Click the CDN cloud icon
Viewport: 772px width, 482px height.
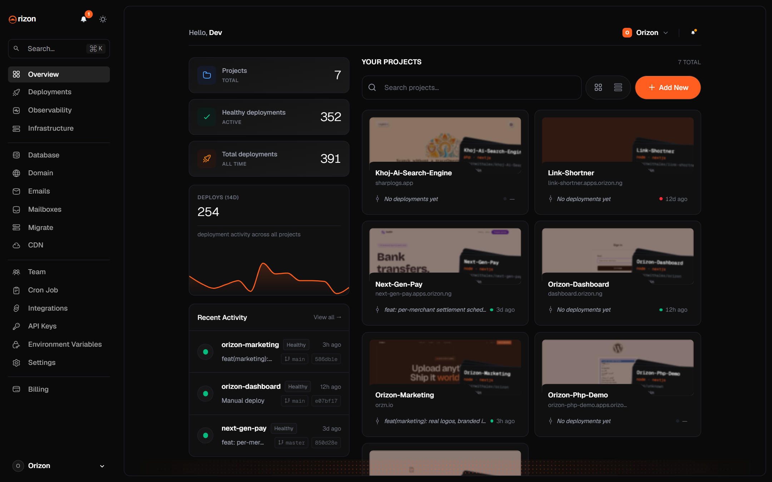[16, 245]
